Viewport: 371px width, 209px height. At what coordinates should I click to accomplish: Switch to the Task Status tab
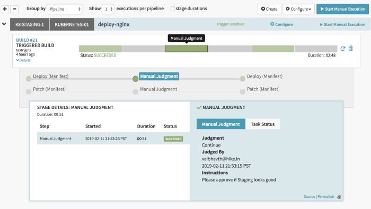263,124
